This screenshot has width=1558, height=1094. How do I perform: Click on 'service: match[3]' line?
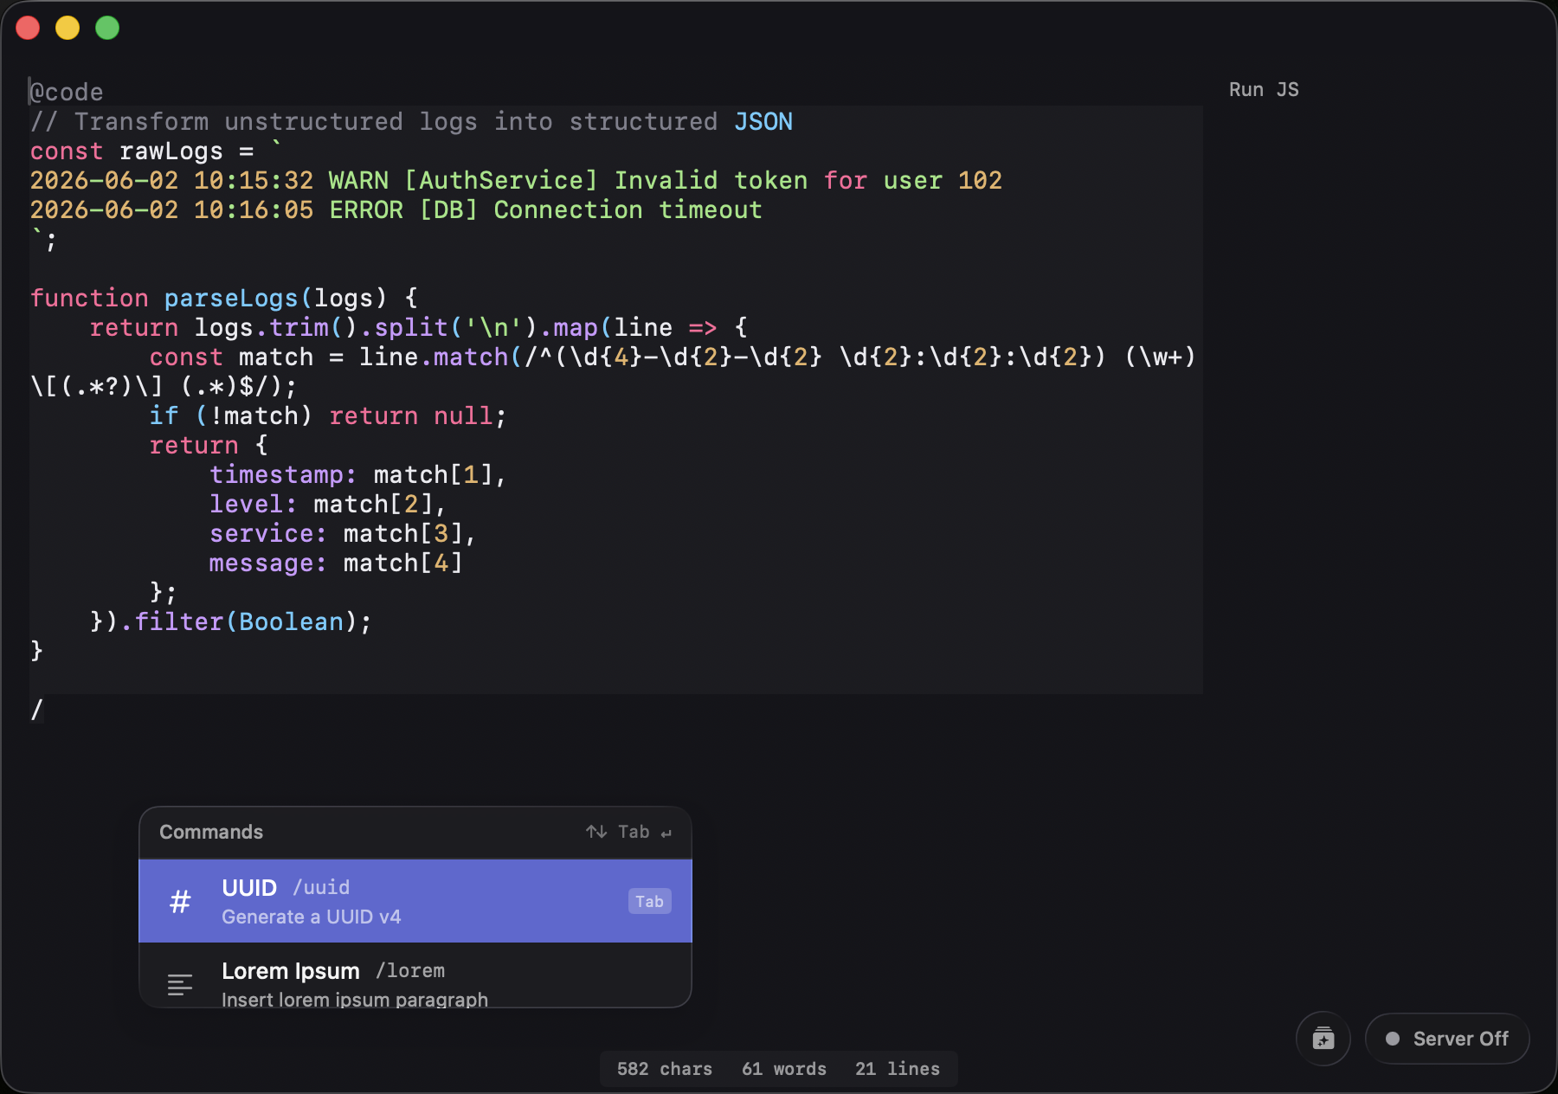pyautogui.click(x=343, y=533)
